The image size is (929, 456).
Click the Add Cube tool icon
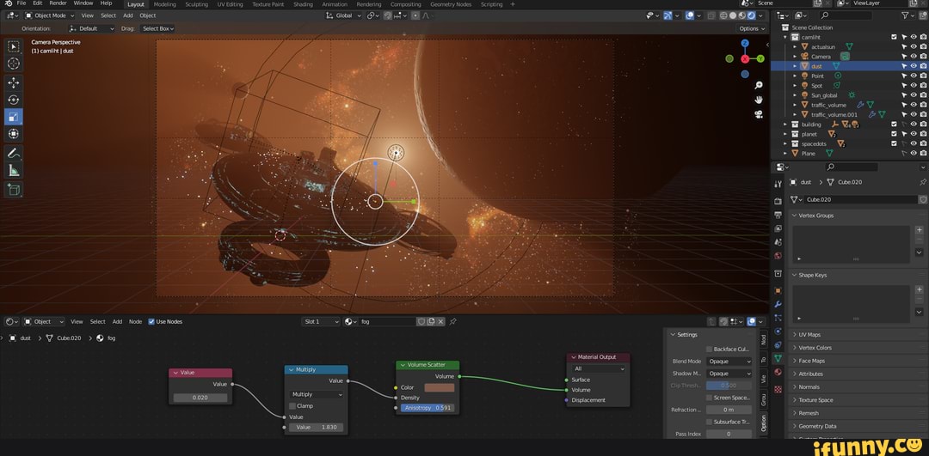click(x=14, y=190)
